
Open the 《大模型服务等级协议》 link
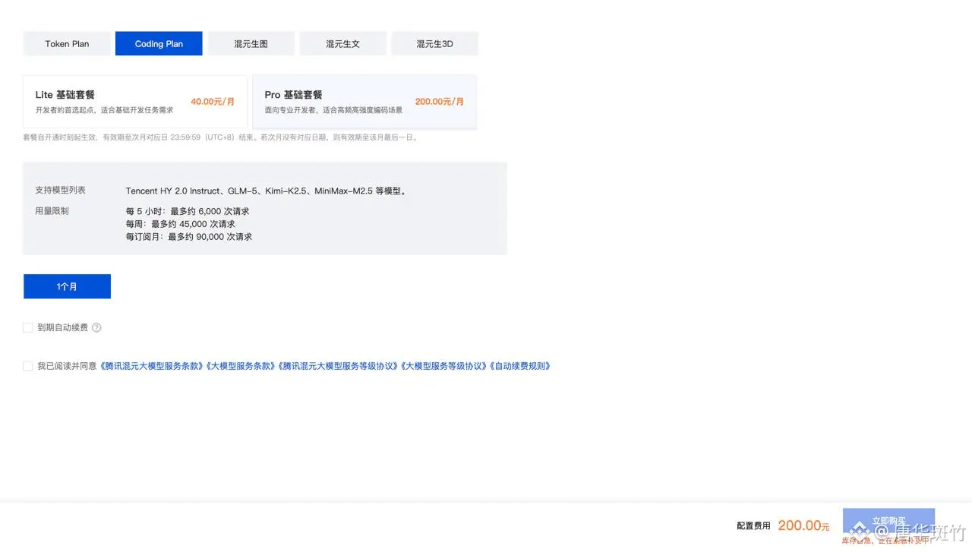click(x=444, y=366)
